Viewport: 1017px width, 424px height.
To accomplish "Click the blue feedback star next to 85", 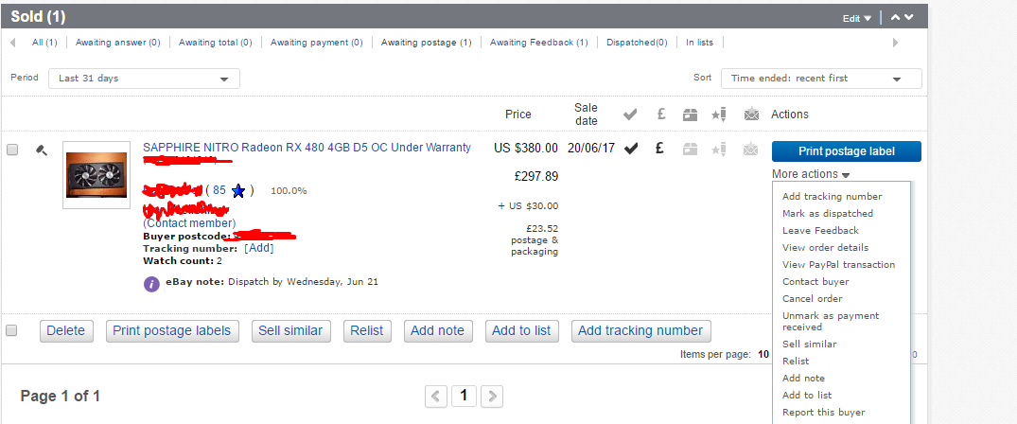I will tap(238, 191).
